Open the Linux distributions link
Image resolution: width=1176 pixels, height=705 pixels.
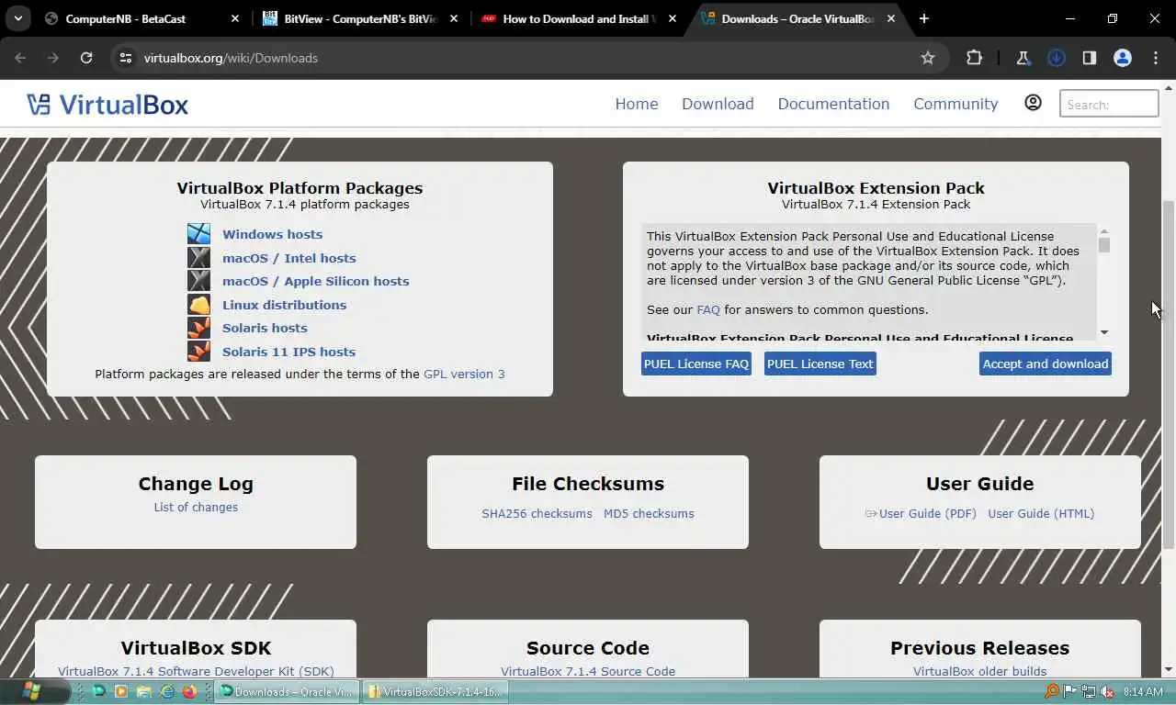tap(284, 305)
